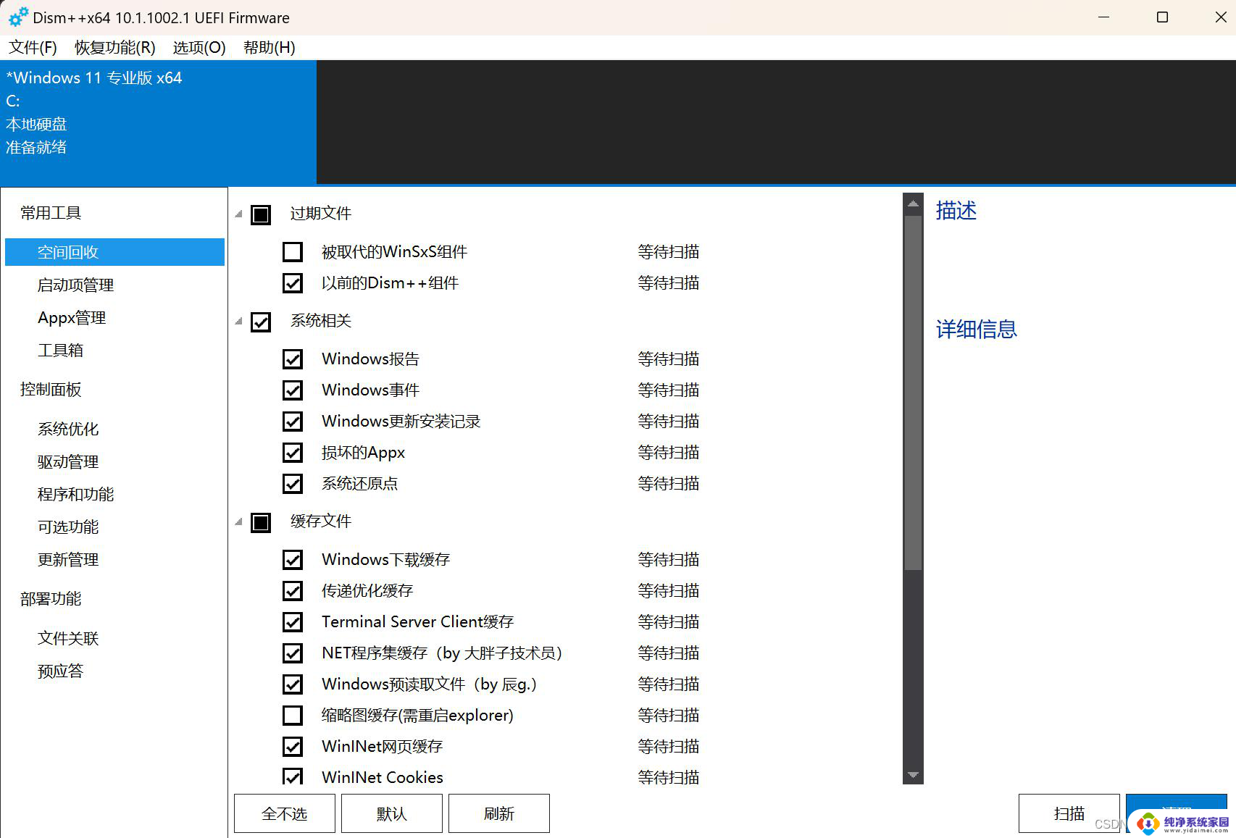Click the scrollbar down arrow
Viewport: 1236px width, 838px height.
(913, 775)
